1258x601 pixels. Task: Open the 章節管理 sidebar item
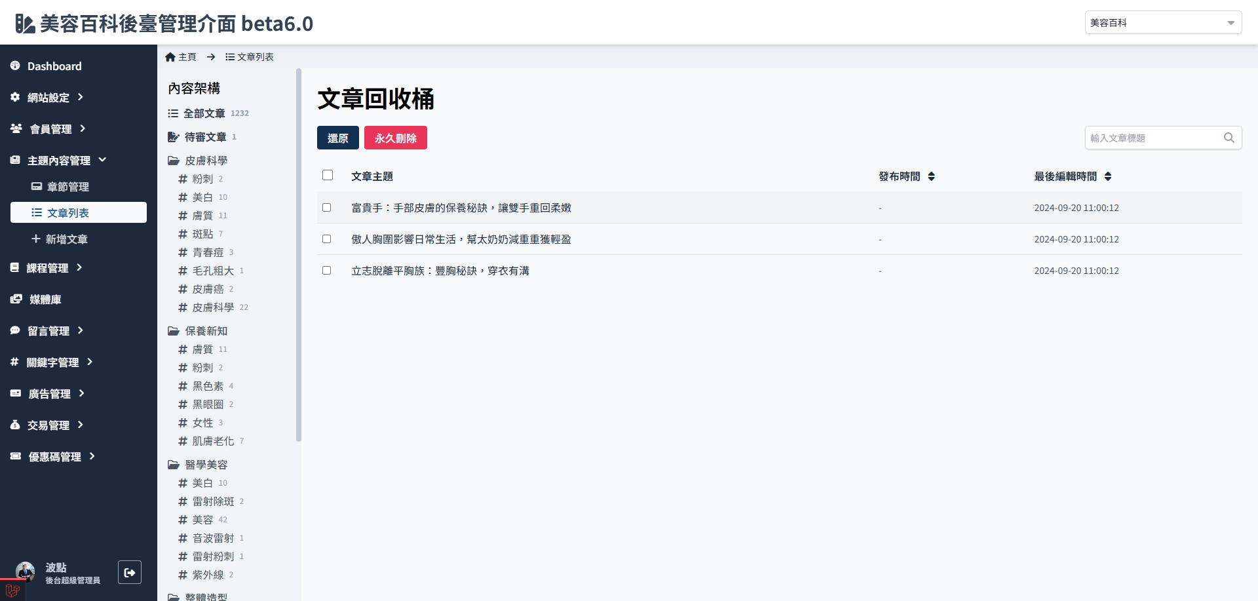point(79,186)
